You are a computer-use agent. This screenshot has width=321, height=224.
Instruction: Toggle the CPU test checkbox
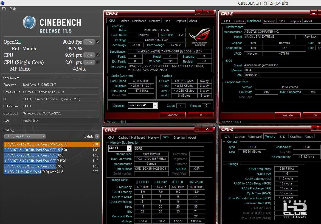(x=98, y=55)
